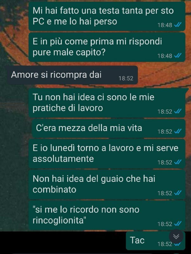
Task: Tap the read ticks on the "assolutamente" message
Action: [178, 162]
